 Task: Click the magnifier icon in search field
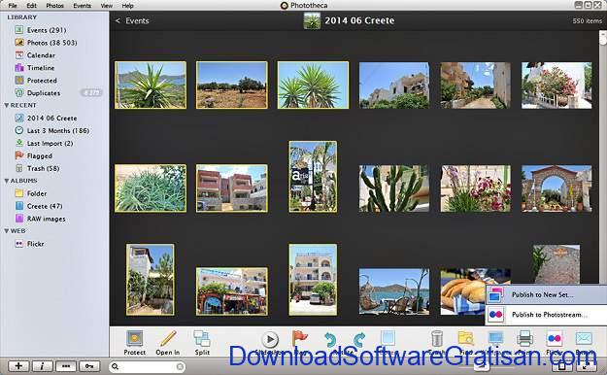115,366
